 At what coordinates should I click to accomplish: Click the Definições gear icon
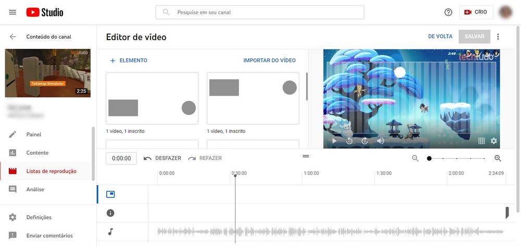coord(13,217)
